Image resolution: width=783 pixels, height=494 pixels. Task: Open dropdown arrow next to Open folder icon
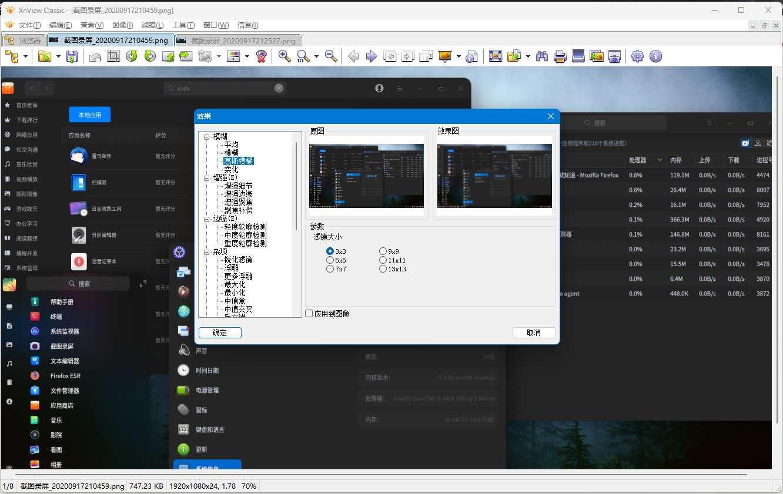click(58, 56)
